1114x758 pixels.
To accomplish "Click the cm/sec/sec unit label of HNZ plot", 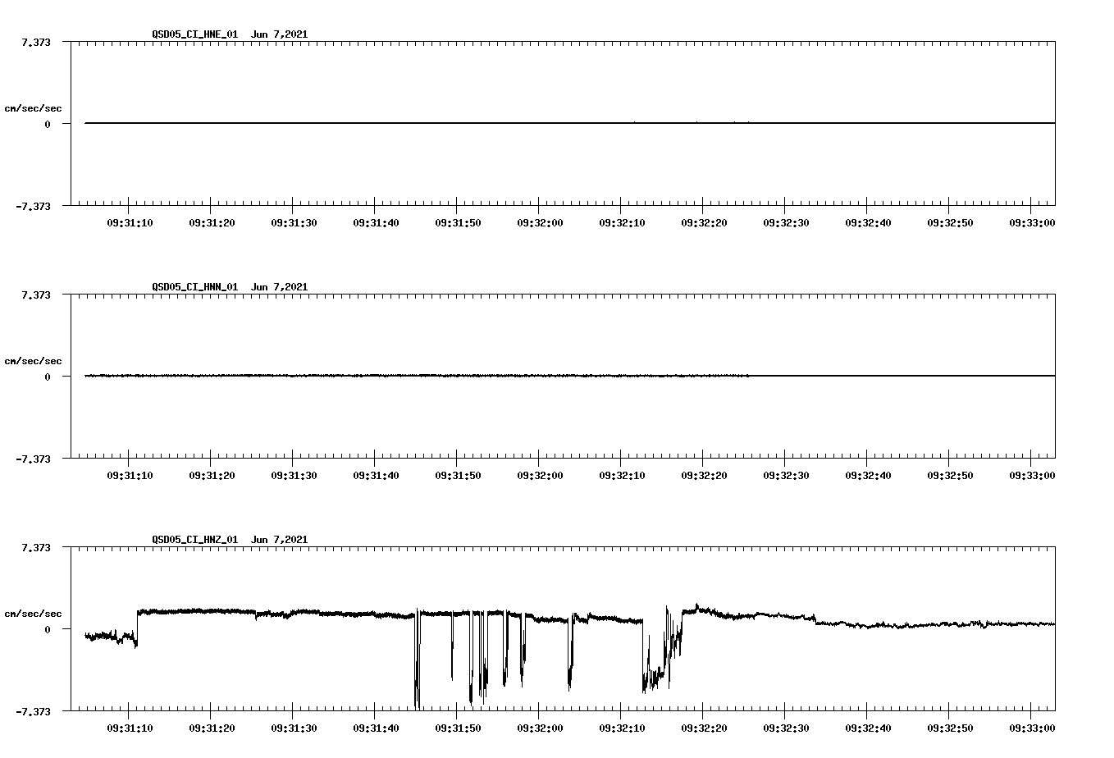I will pos(33,614).
